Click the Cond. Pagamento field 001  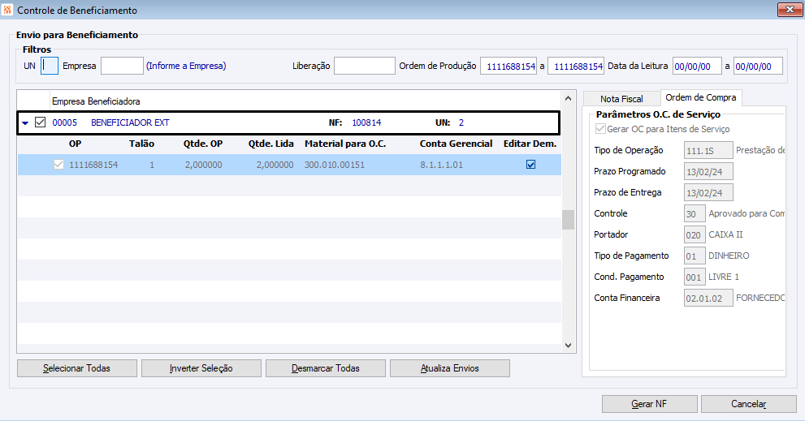coord(695,277)
